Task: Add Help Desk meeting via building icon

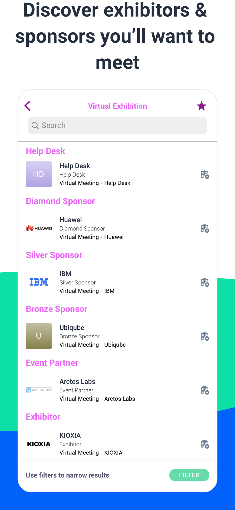Action: pos(205,175)
